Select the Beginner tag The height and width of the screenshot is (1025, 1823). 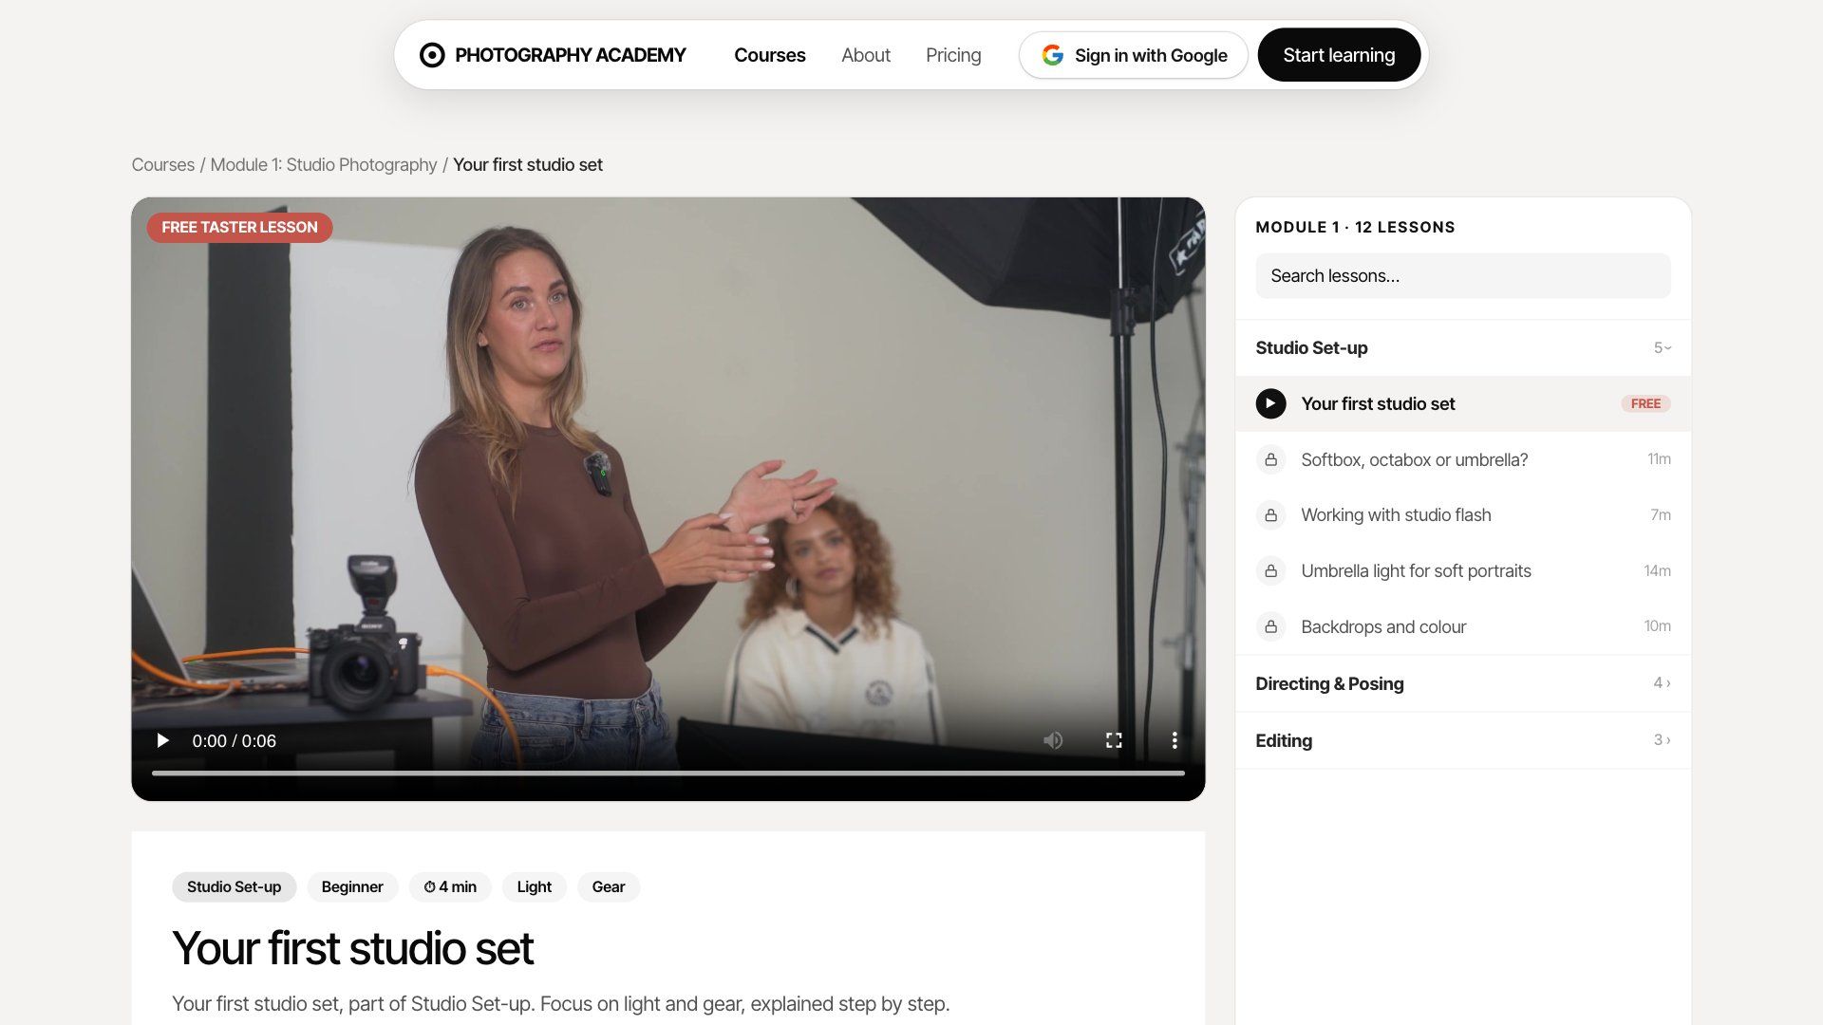[x=352, y=887]
